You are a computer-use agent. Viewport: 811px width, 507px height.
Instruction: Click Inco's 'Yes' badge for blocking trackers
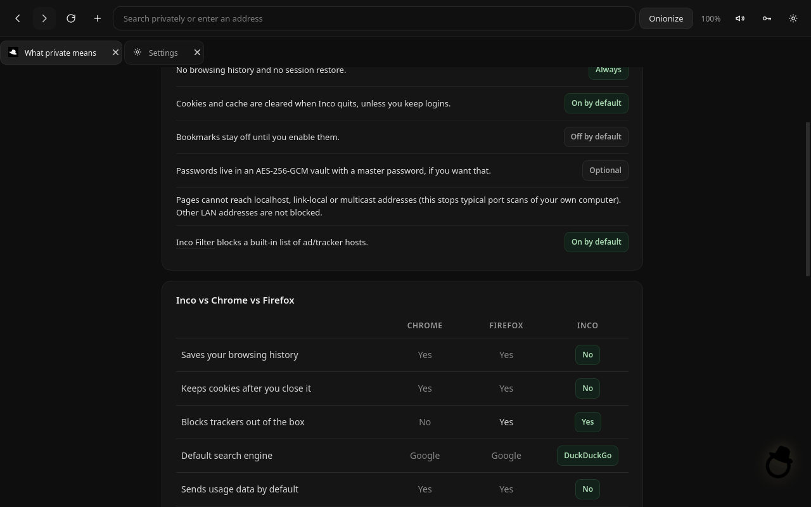coord(587,422)
